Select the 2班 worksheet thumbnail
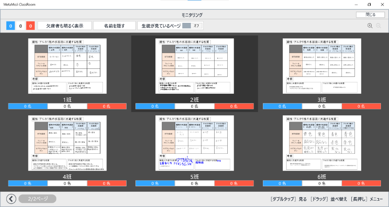 click(195, 66)
